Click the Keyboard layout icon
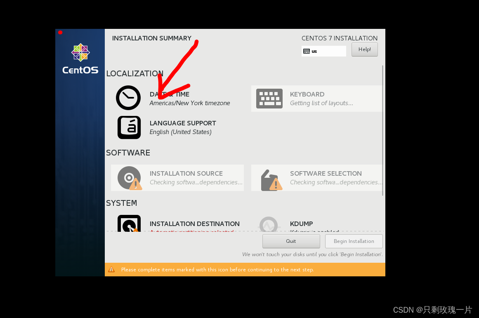Screen dimensions: 479x318 pos(269,98)
